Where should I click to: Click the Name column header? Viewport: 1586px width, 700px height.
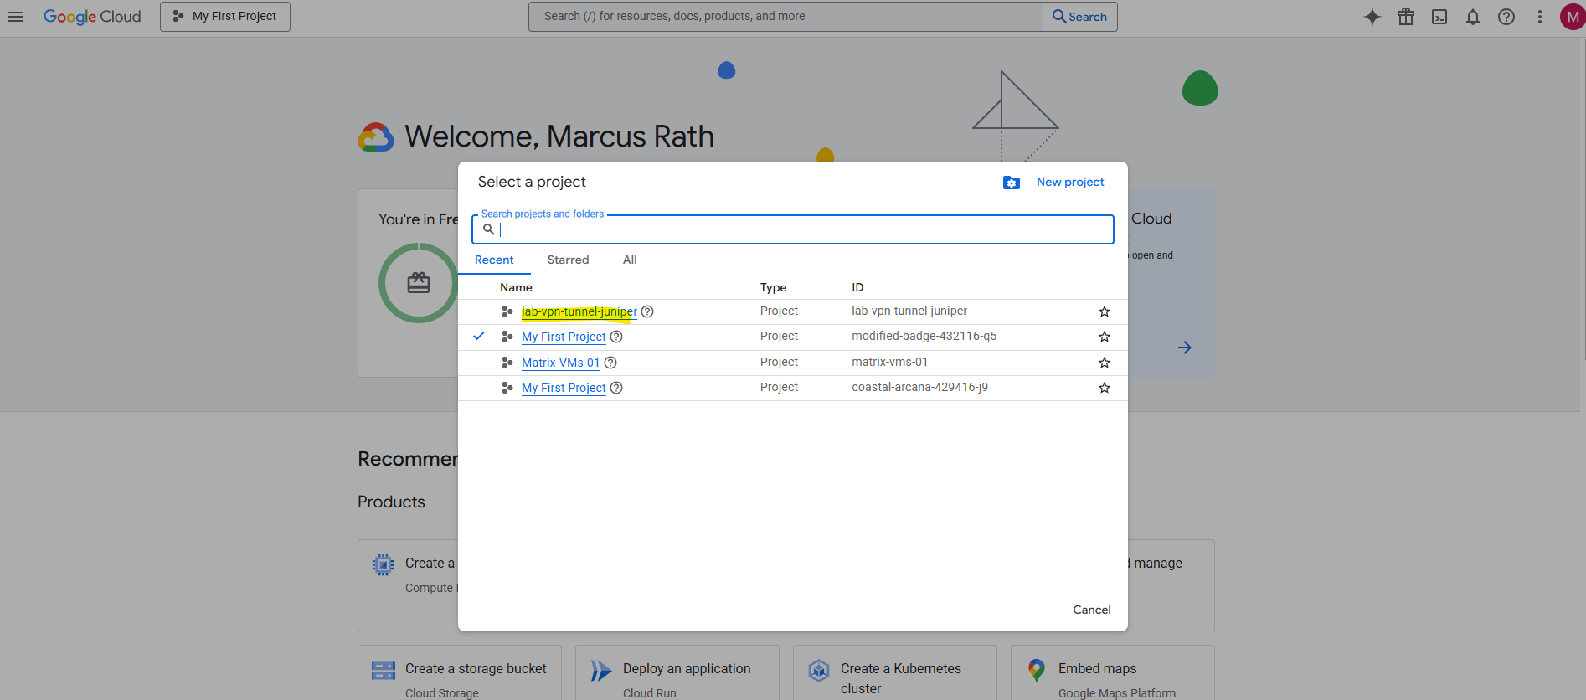(516, 287)
